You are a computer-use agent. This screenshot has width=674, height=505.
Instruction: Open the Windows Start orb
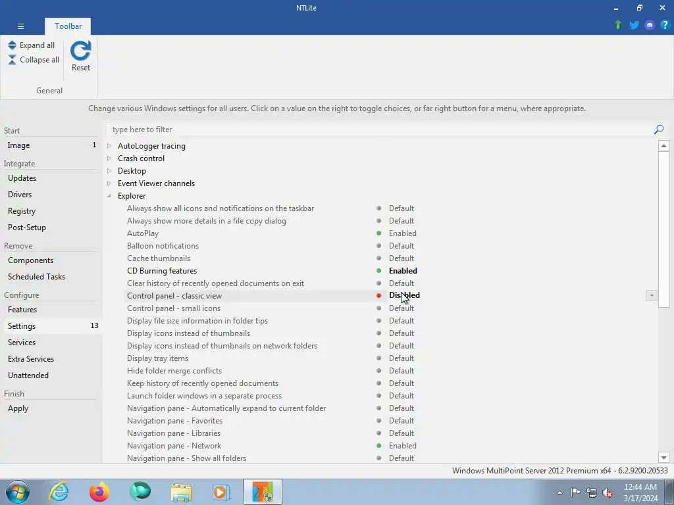click(18, 492)
